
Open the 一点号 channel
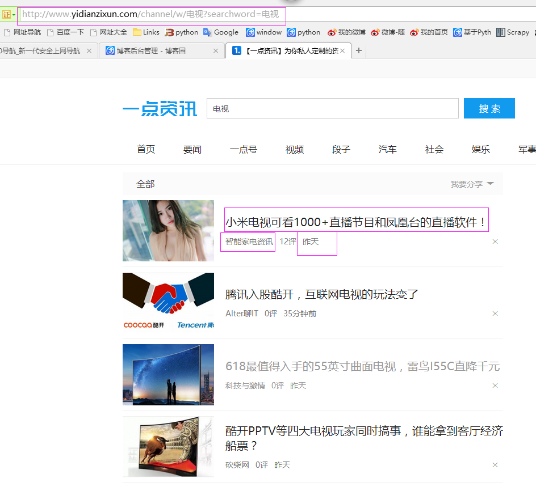(x=244, y=150)
